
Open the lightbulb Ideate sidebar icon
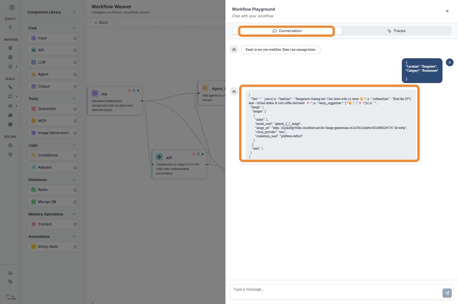tap(10, 27)
